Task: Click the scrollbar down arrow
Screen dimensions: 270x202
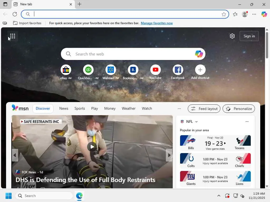Action: coord(267,186)
